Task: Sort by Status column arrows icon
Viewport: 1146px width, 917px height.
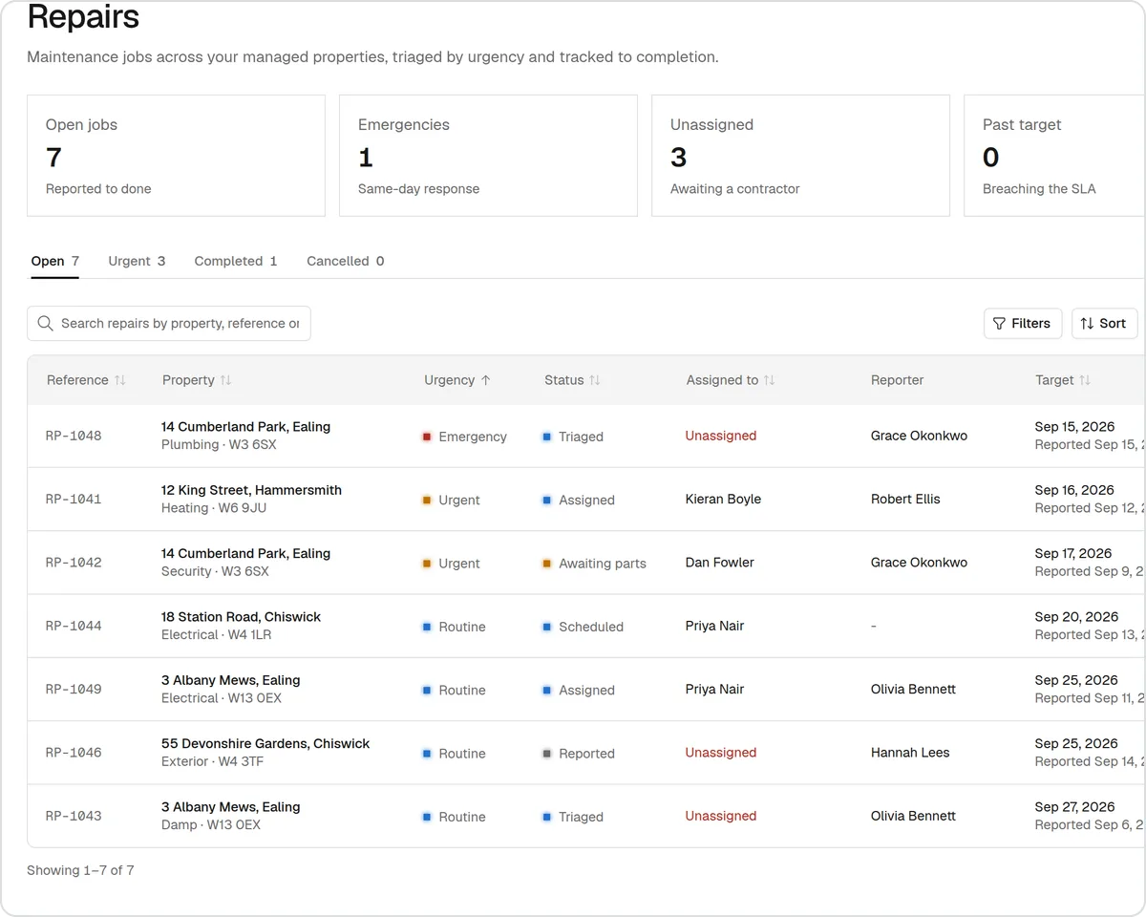Action: pos(595,380)
